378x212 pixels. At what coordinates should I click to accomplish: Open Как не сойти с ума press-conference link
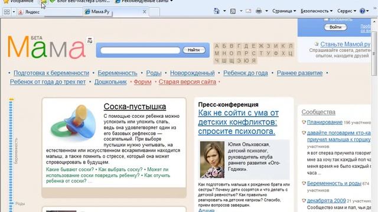coord(239,122)
